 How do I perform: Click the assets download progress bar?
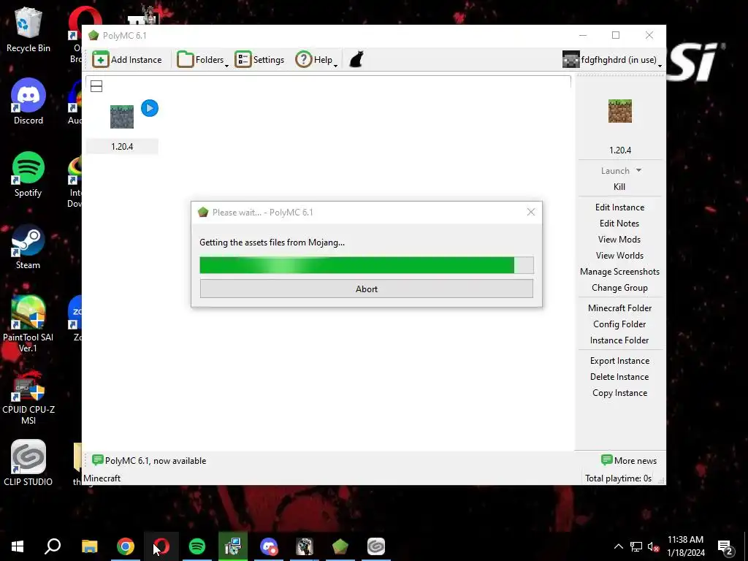pyautogui.click(x=367, y=265)
